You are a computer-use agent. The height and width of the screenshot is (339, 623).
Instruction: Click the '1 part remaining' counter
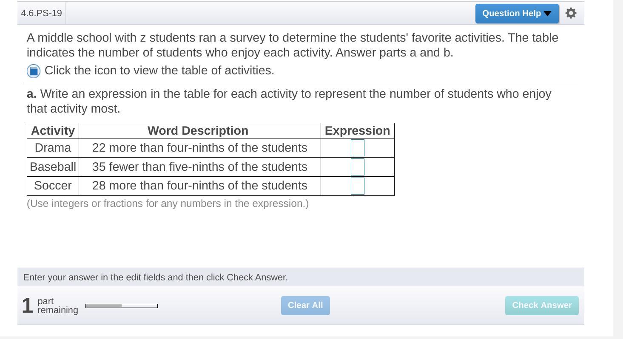[x=50, y=305]
